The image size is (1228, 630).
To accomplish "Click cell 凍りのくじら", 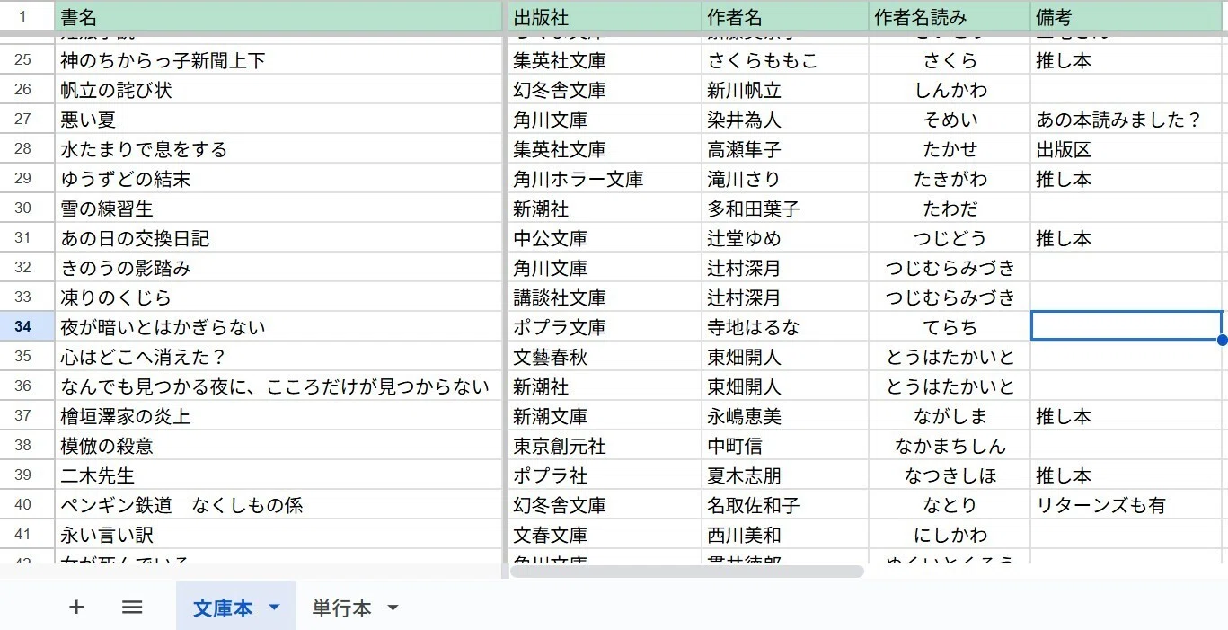I will 278,297.
